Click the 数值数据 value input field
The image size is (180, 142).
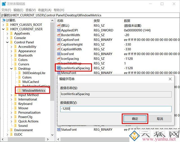click(116, 109)
